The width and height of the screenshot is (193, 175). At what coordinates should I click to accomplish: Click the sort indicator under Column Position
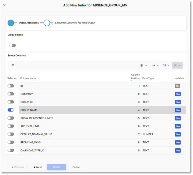point(131,80)
